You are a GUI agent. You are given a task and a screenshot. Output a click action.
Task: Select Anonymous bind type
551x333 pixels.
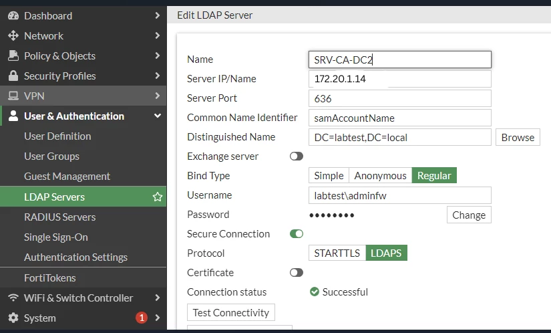point(380,175)
